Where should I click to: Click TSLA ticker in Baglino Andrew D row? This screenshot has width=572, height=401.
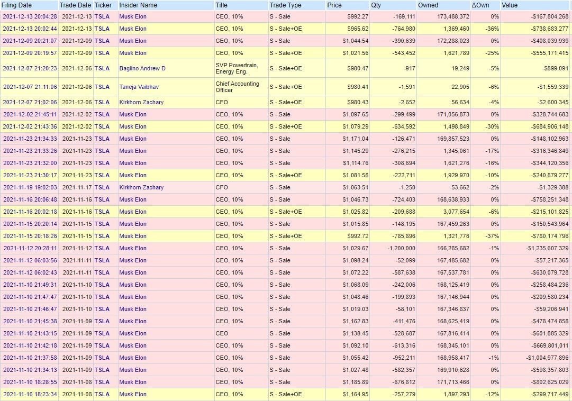102,68
